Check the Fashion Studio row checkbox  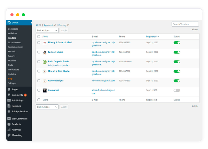point(39,52)
